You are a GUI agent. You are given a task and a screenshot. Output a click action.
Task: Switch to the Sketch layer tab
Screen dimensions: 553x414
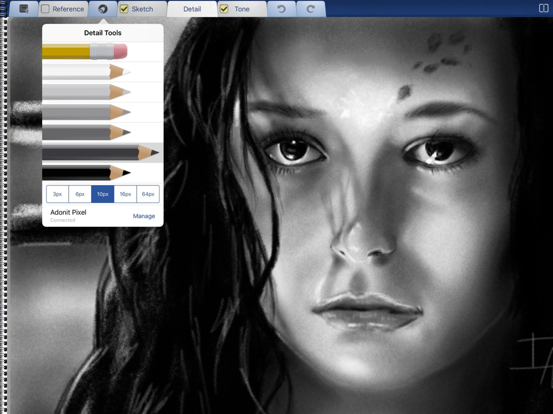point(143,9)
